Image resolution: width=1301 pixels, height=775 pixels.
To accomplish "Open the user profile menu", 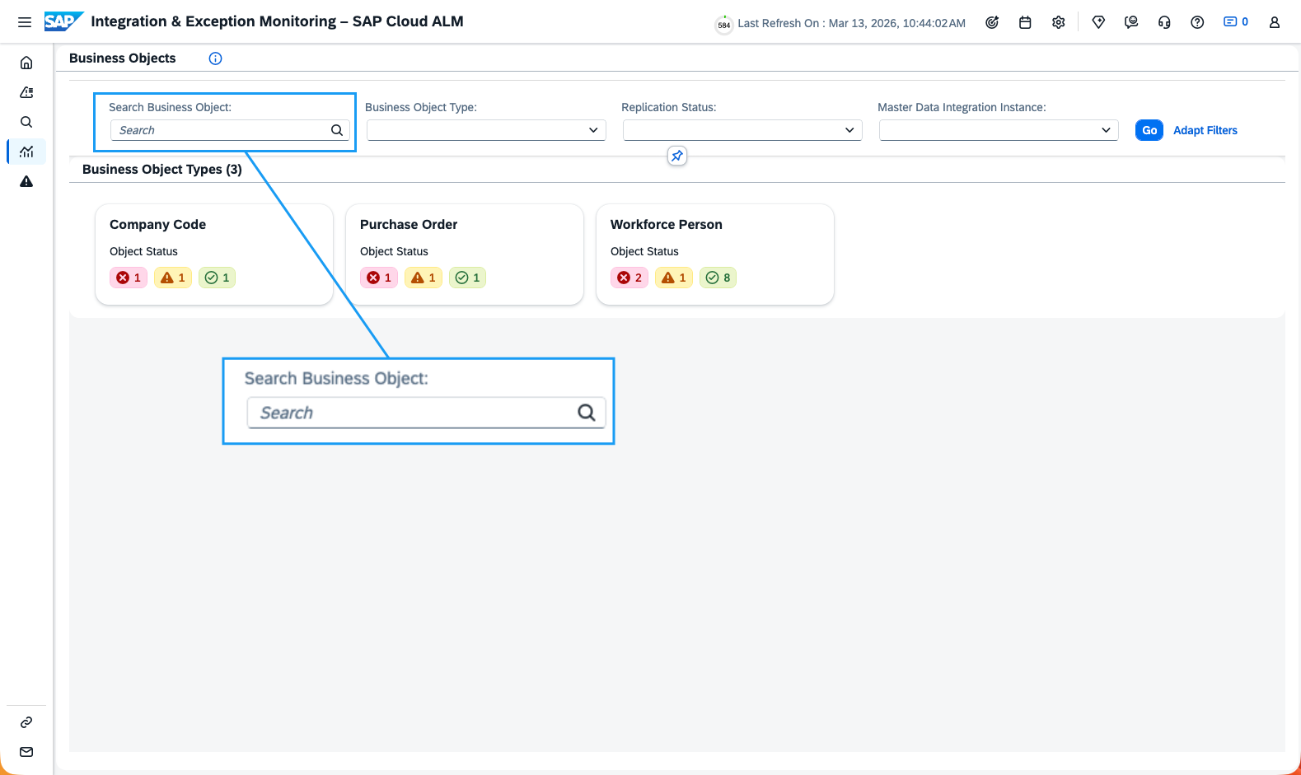I will click(1274, 22).
